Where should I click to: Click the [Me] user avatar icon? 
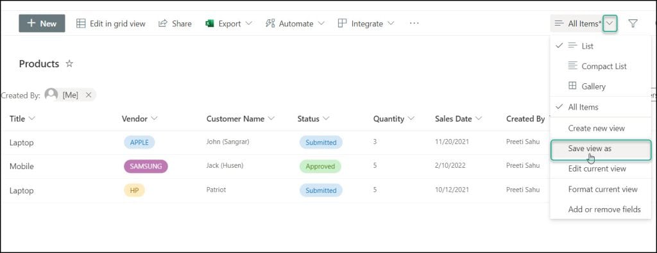pyautogui.click(x=51, y=95)
